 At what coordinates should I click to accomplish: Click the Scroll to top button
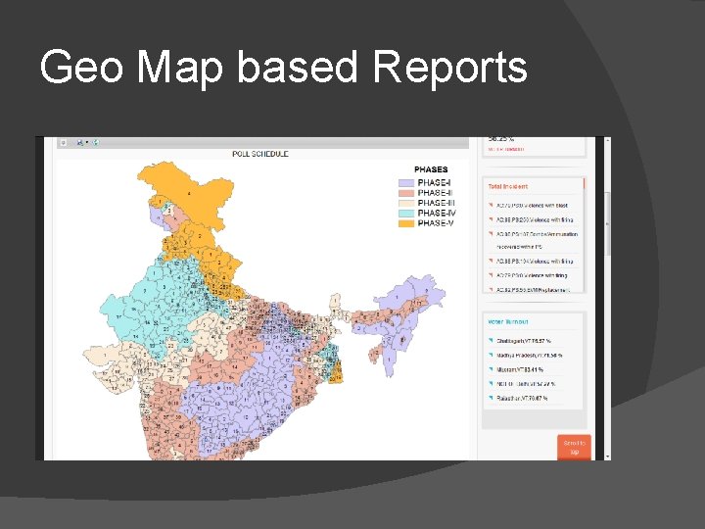pyautogui.click(x=574, y=448)
